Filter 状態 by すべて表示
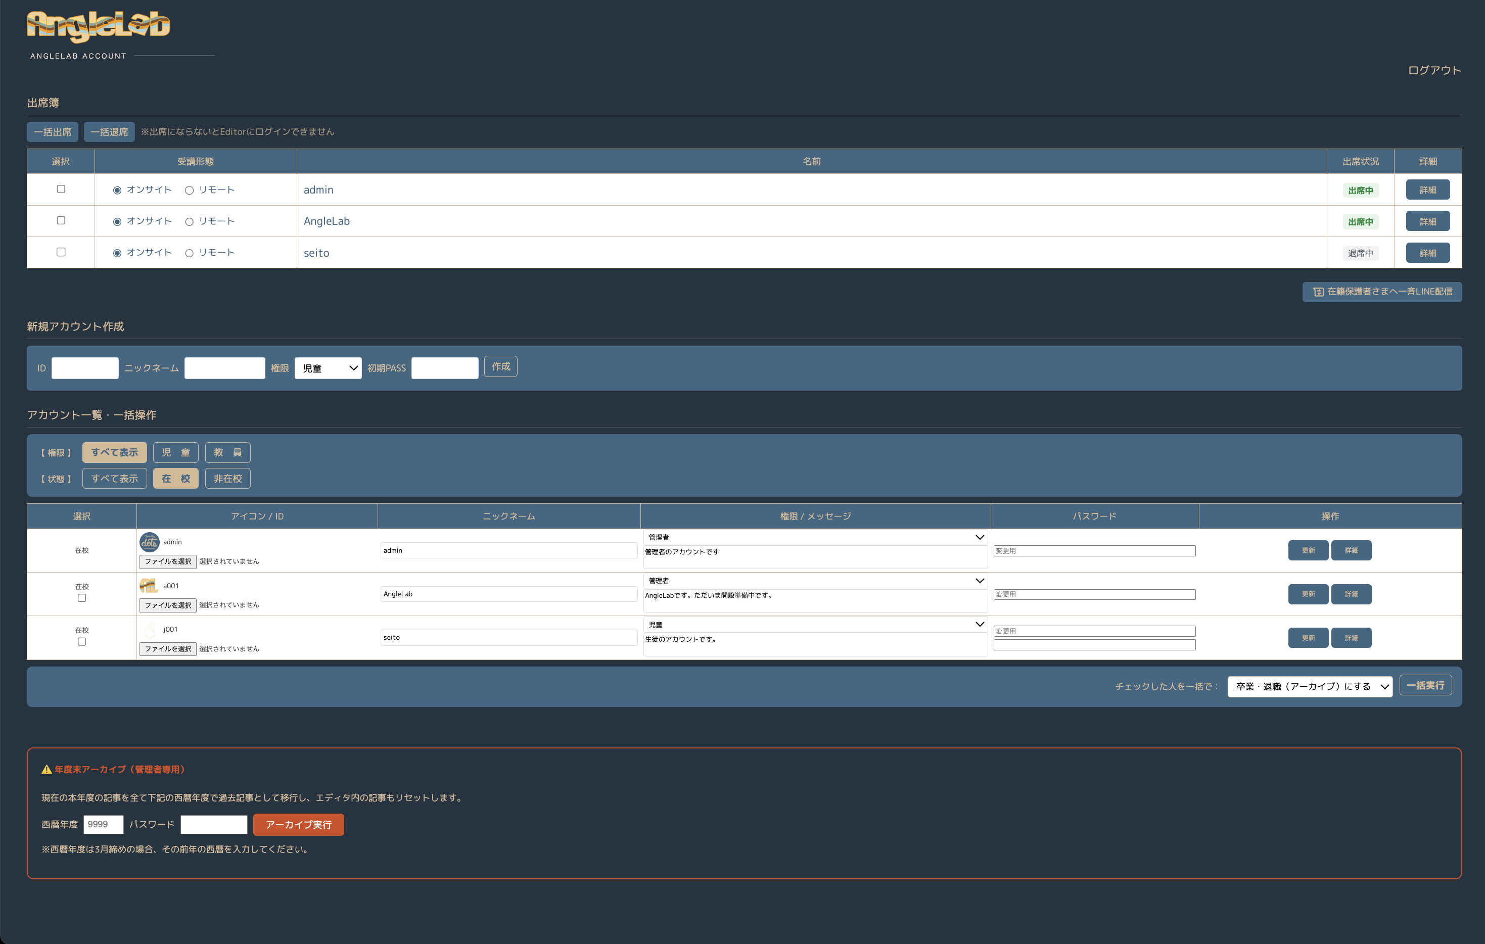This screenshot has width=1485, height=944. coord(115,479)
